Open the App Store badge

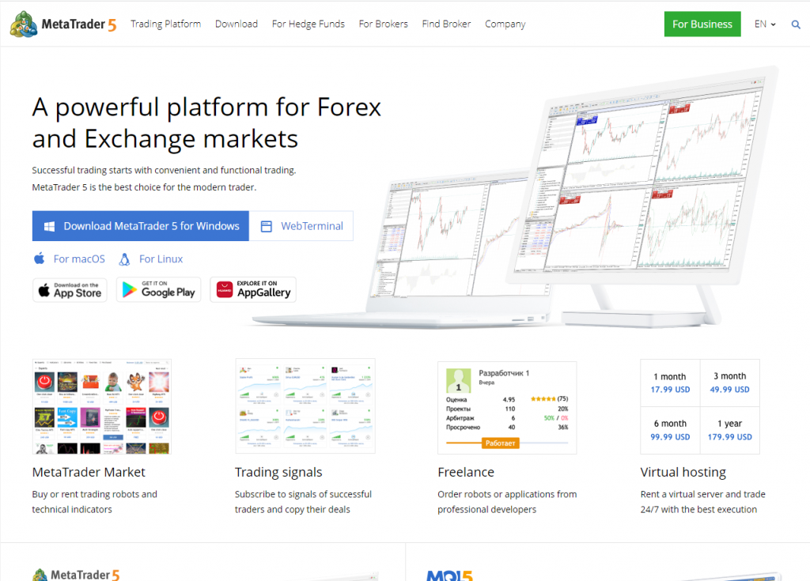click(70, 290)
